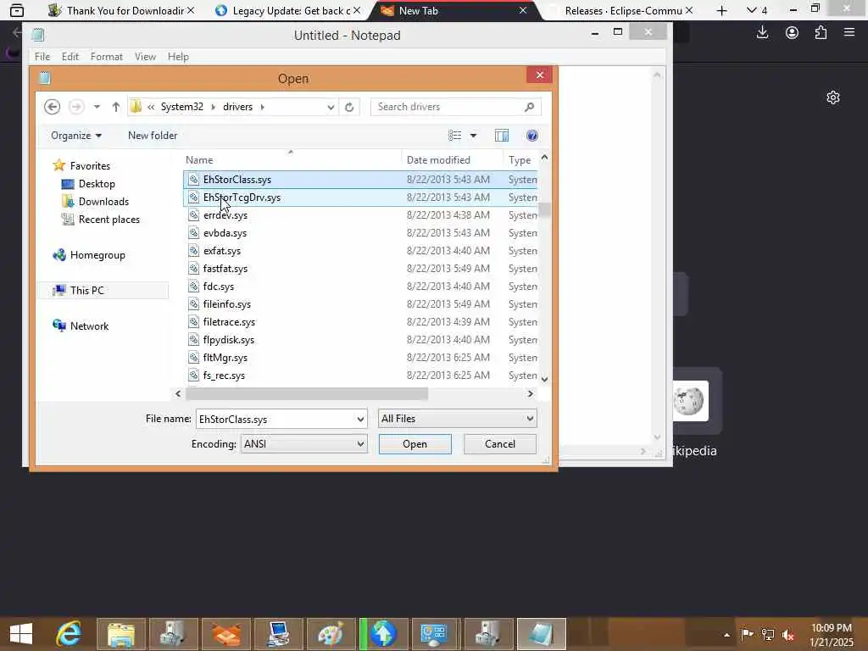The height and width of the screenshot is (651, 868).
Task: Open browser application menu
Action: tap(849, 33)
